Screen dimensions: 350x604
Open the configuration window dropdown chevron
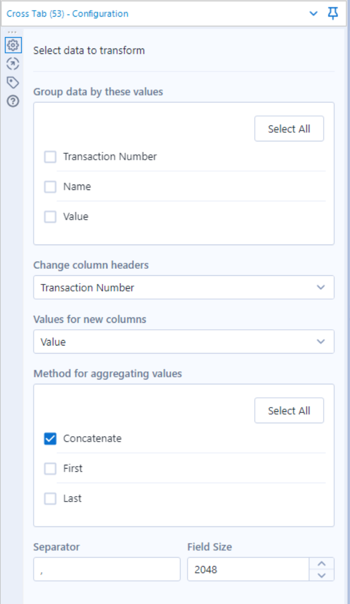[313, 13]
